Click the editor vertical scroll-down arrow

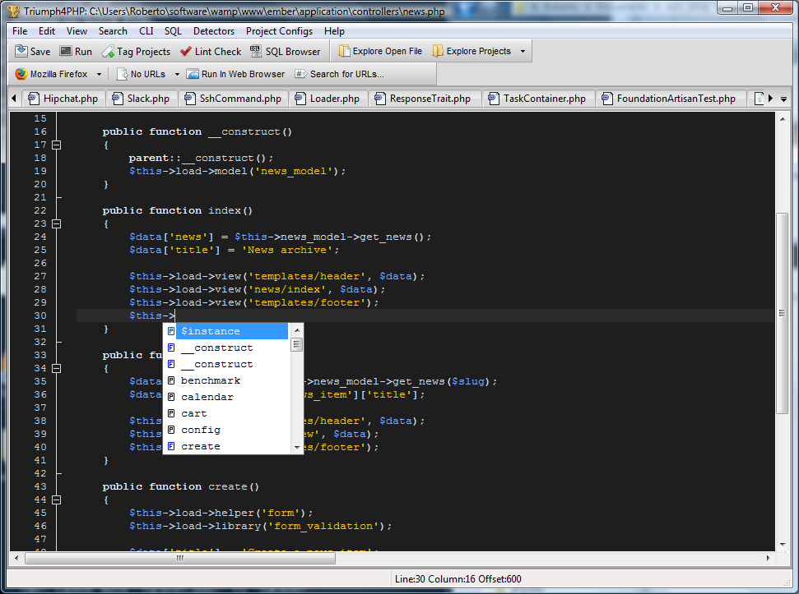click(x=783, y=545)
